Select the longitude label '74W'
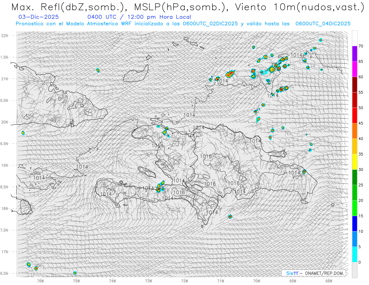 pos(113,280)
